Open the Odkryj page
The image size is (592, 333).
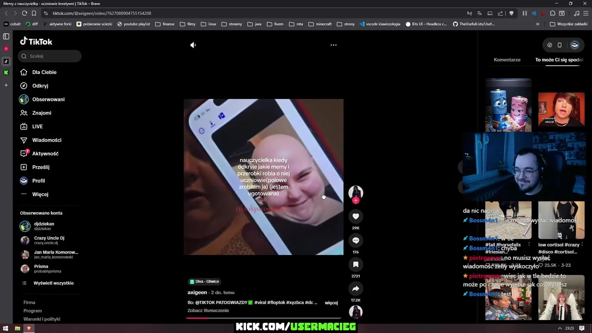point(40,86)
